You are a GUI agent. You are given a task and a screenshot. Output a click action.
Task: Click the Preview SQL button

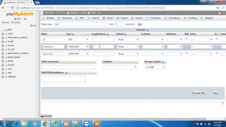[x=198, y=93]
